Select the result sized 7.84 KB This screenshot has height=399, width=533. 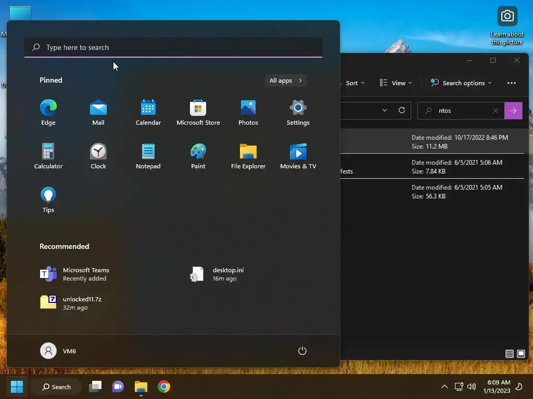pyautogui.click(x=433, y=167)
